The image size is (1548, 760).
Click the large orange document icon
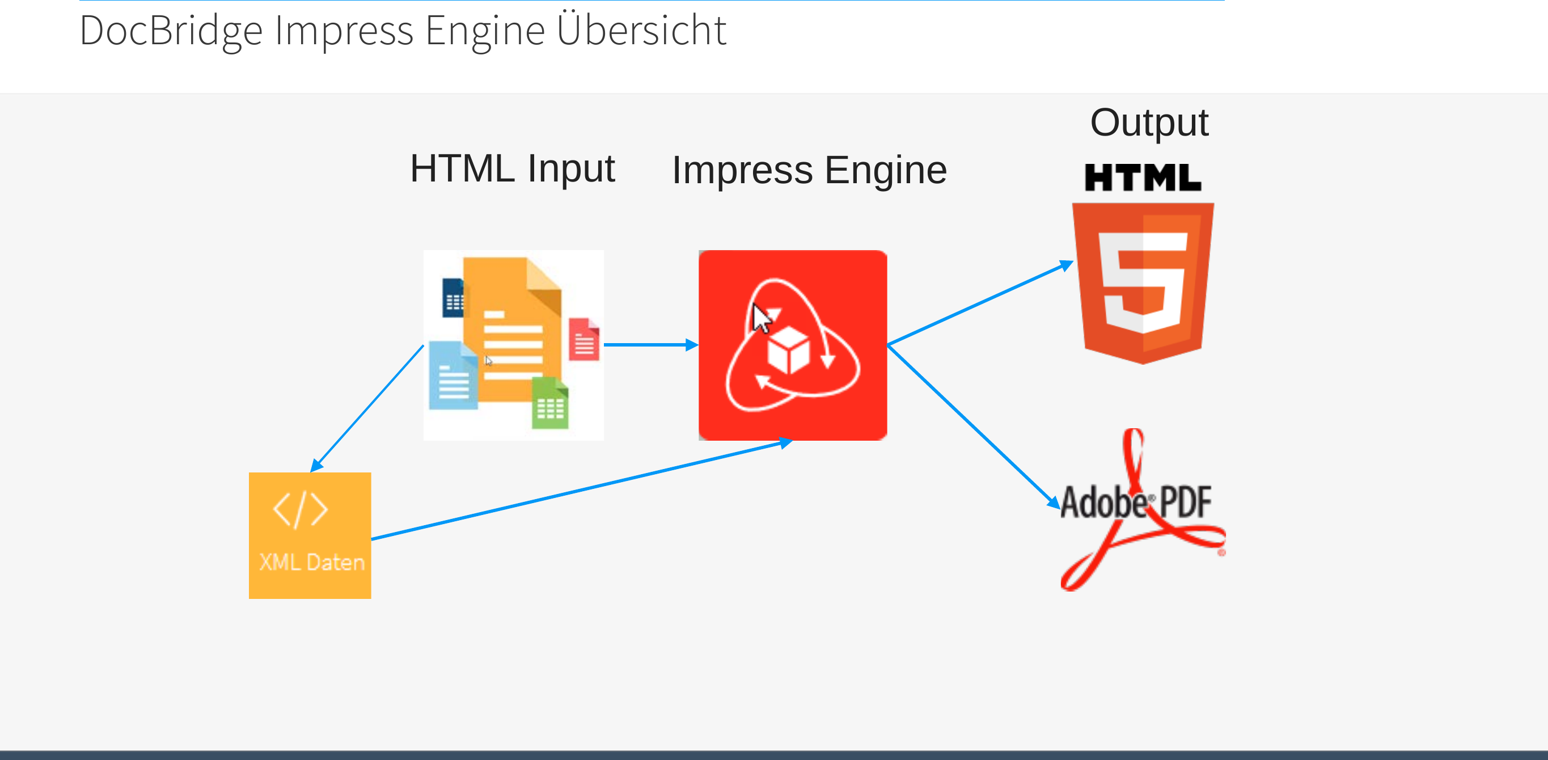point(512,330)
